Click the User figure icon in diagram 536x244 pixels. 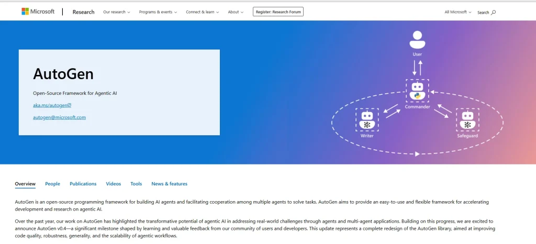417,40
